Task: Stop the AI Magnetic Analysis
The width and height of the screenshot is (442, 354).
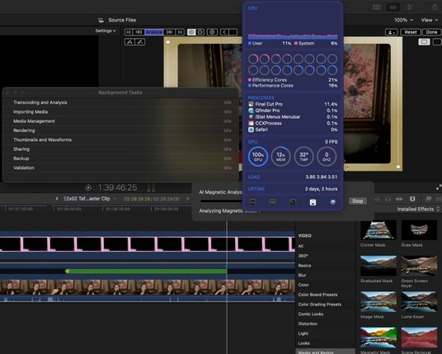Action: [357, 201]
